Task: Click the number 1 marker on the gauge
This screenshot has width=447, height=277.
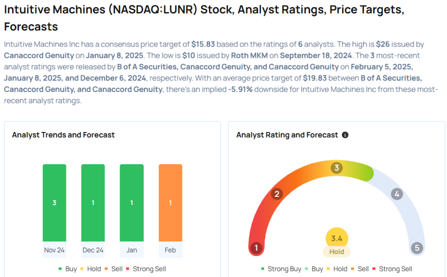Action: [256, 248]
